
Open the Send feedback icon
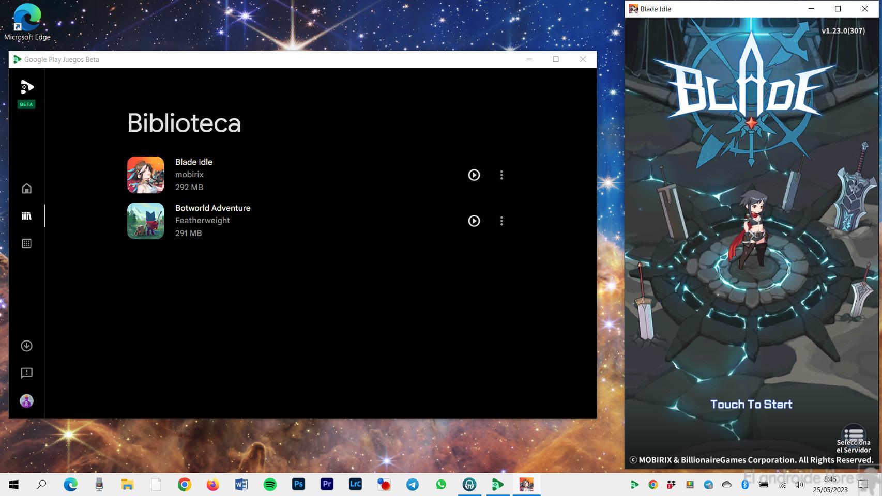[26, 373]
